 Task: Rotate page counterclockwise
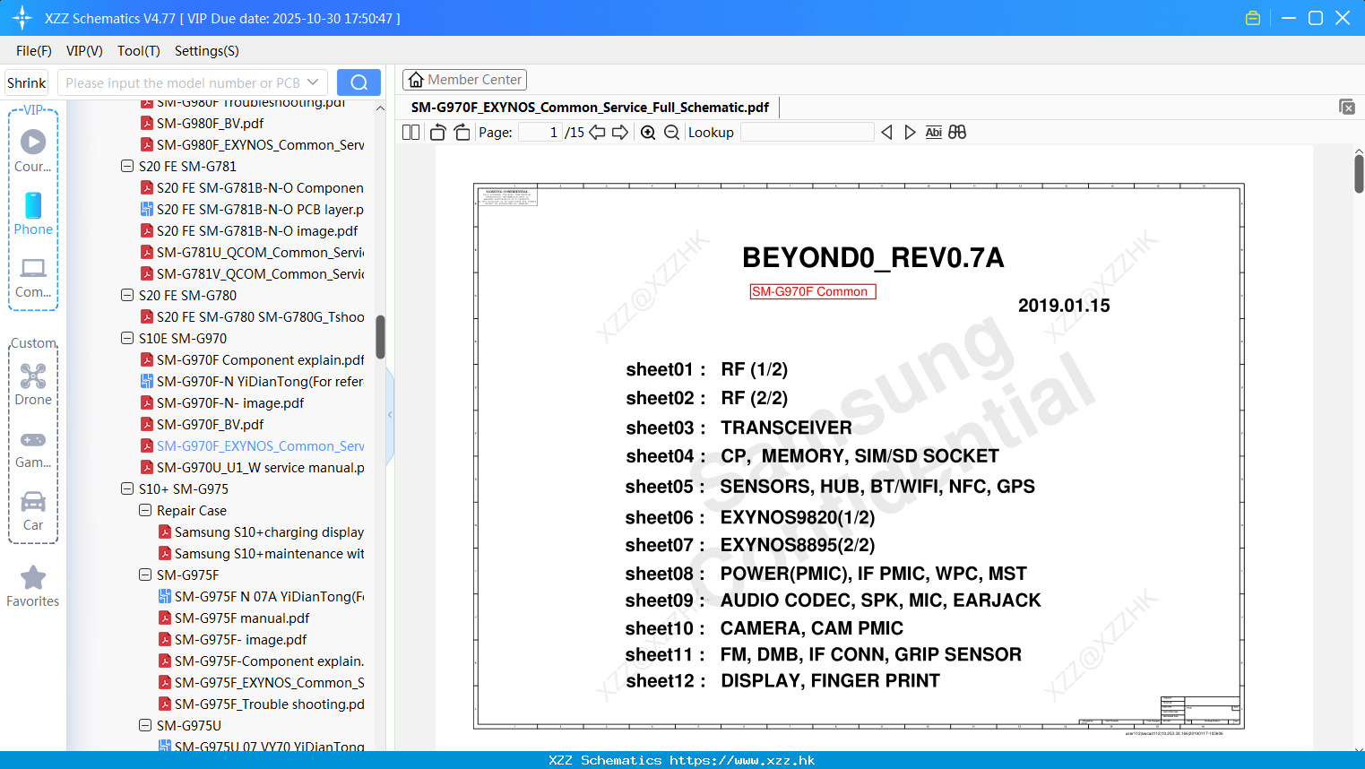[x=437, y=133]
